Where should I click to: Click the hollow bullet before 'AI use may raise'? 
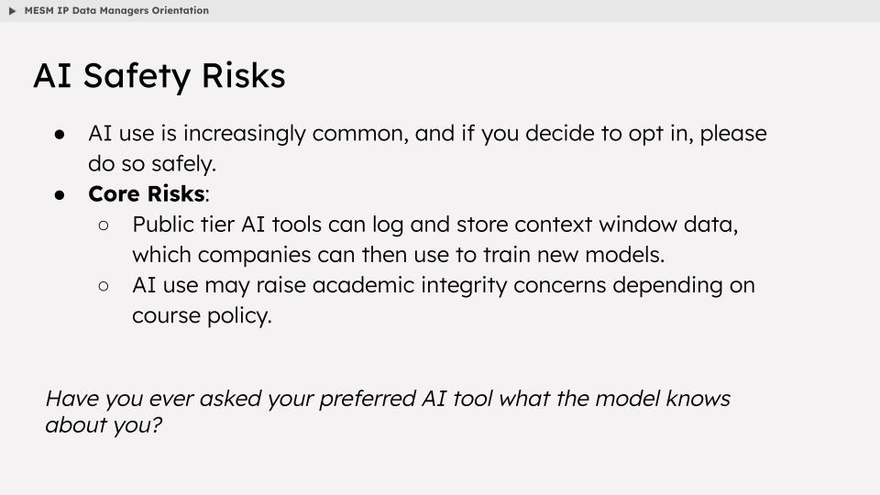click(x=104, y=286)
